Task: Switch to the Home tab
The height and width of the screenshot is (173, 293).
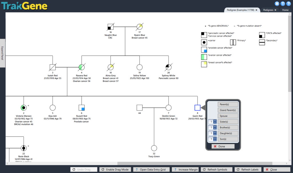Action: (x=285, y=10)
